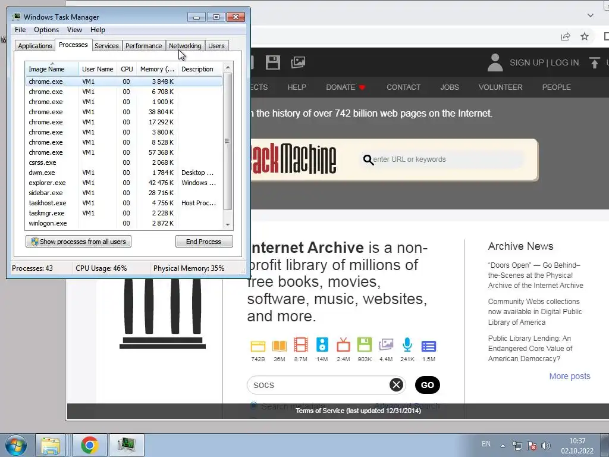Open the network tray icon
The height and width of the screenshot is (457, 609).
point(517,446)
